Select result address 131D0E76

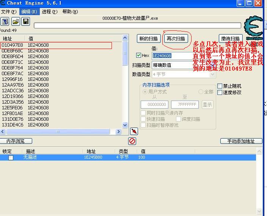click(13, 119)
